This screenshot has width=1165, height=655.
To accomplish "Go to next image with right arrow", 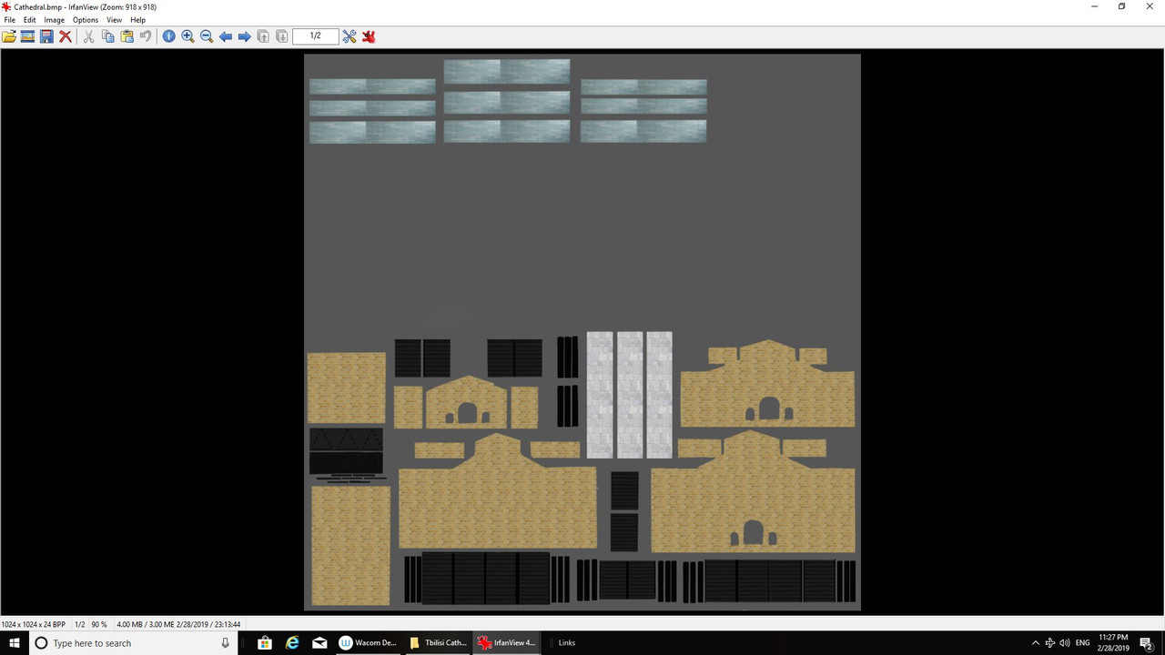I will point(244,36).
